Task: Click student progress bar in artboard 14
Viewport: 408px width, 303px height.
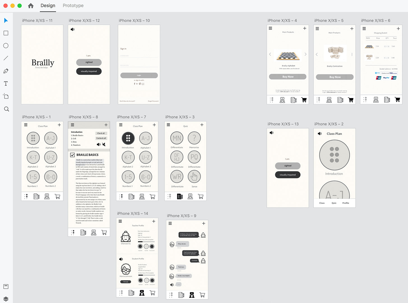Action: pos(146,275)
